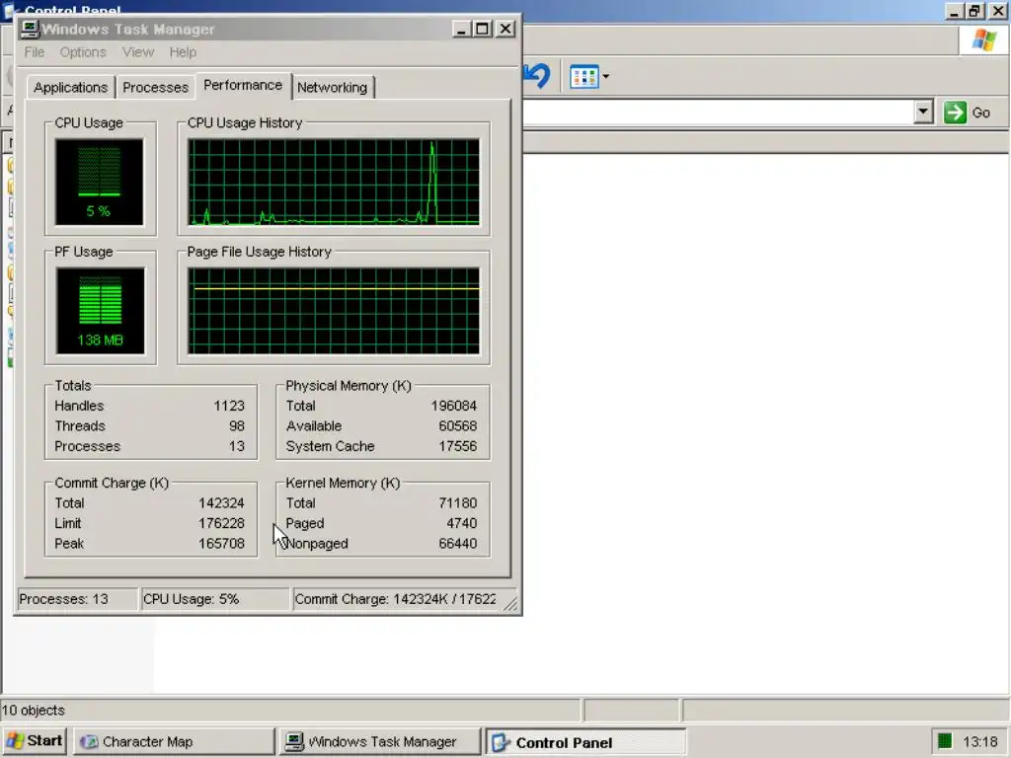Screen dimensions: 1011x758
Task: Click the Available memory value 60568
Action: (x=458, y=426)
